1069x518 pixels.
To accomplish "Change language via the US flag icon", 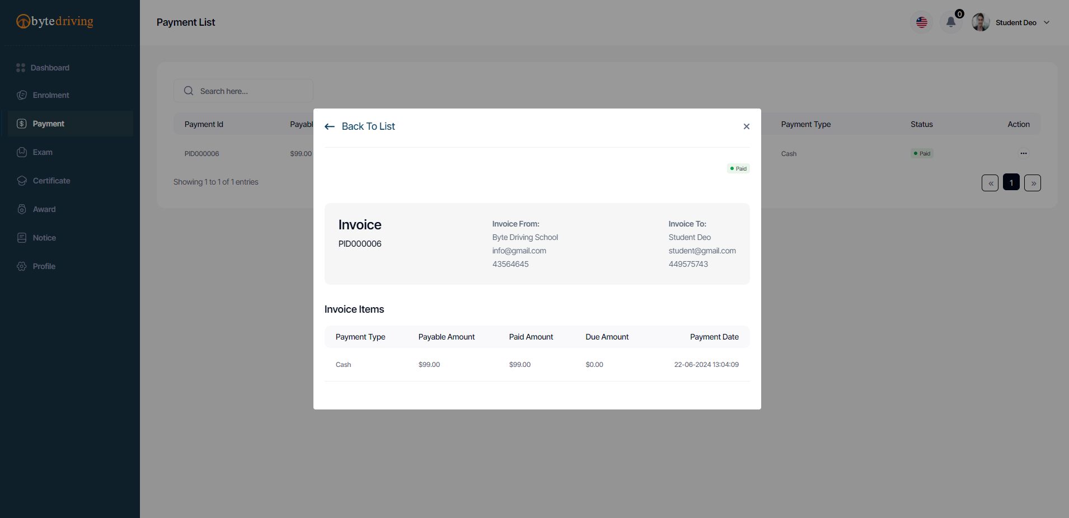I will [x=921, y=22].
